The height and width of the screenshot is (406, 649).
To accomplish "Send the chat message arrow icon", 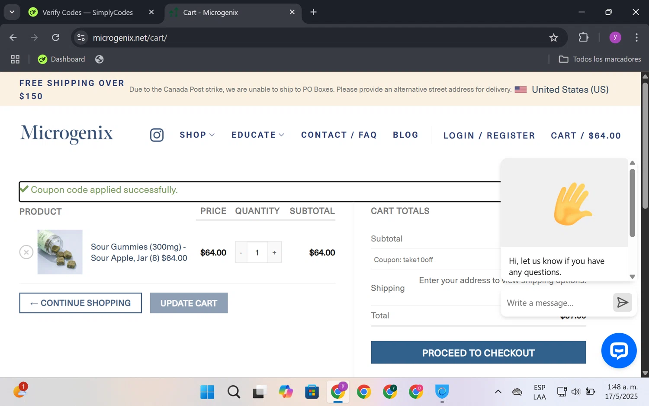I will [623, 303].
